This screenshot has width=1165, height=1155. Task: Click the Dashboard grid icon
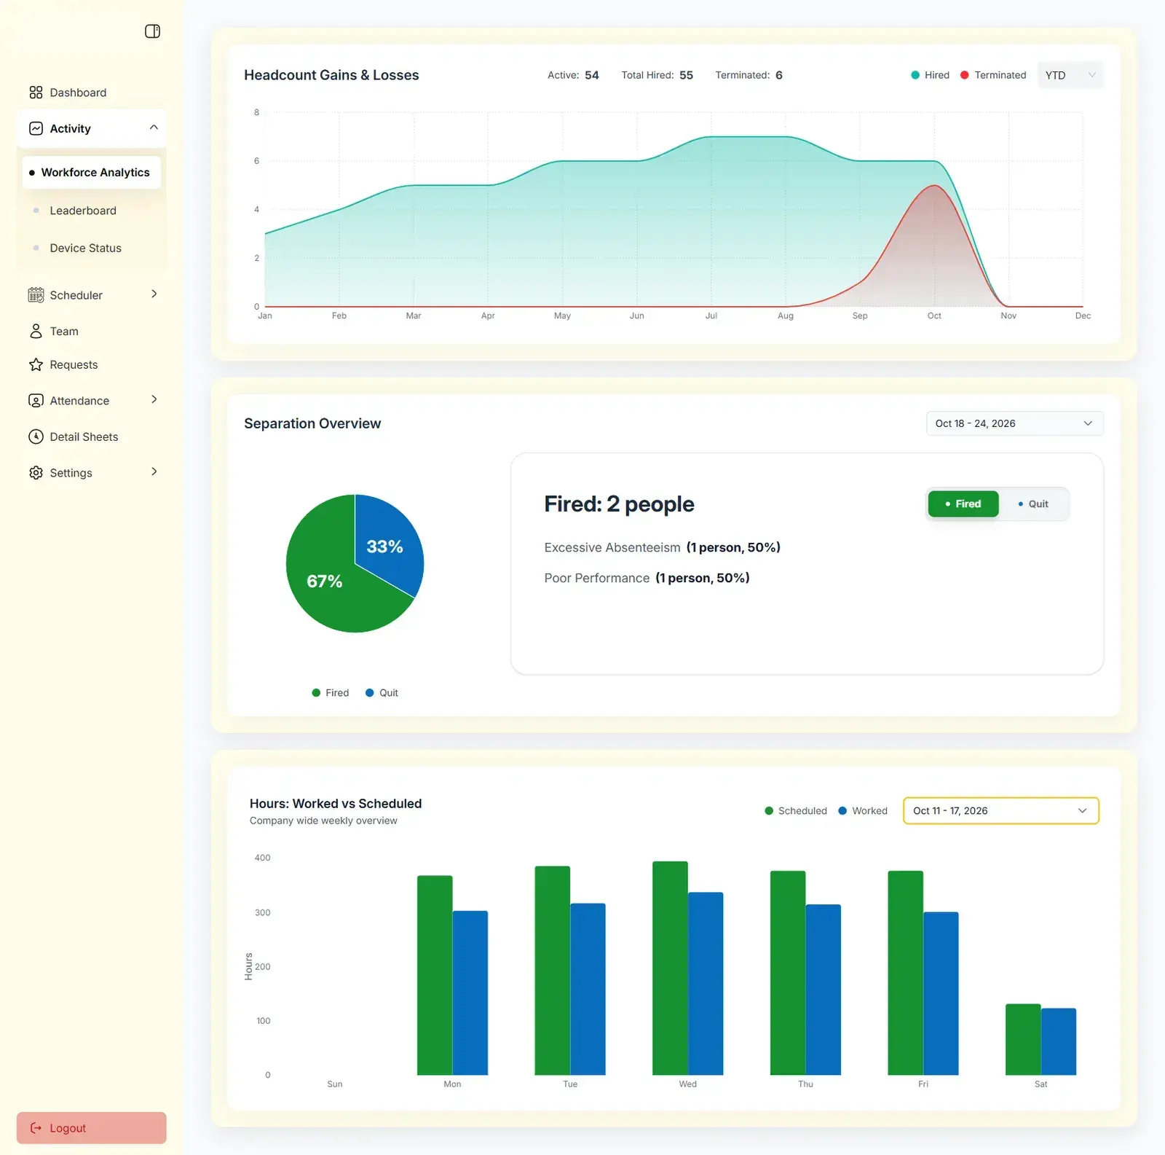coord(36,93)
